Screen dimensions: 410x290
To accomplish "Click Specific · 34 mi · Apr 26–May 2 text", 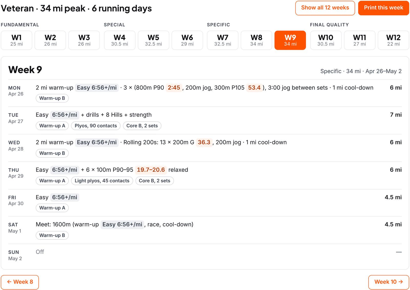I will click(361, 71).
